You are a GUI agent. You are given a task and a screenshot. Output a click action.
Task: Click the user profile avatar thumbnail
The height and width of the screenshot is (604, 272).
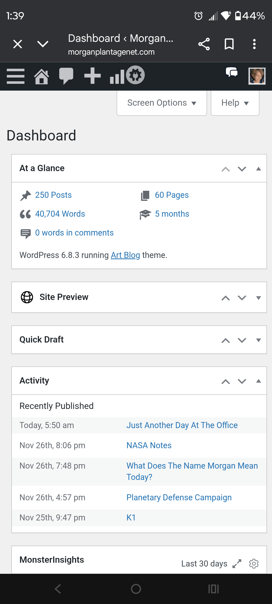click(x=257, y=76)
